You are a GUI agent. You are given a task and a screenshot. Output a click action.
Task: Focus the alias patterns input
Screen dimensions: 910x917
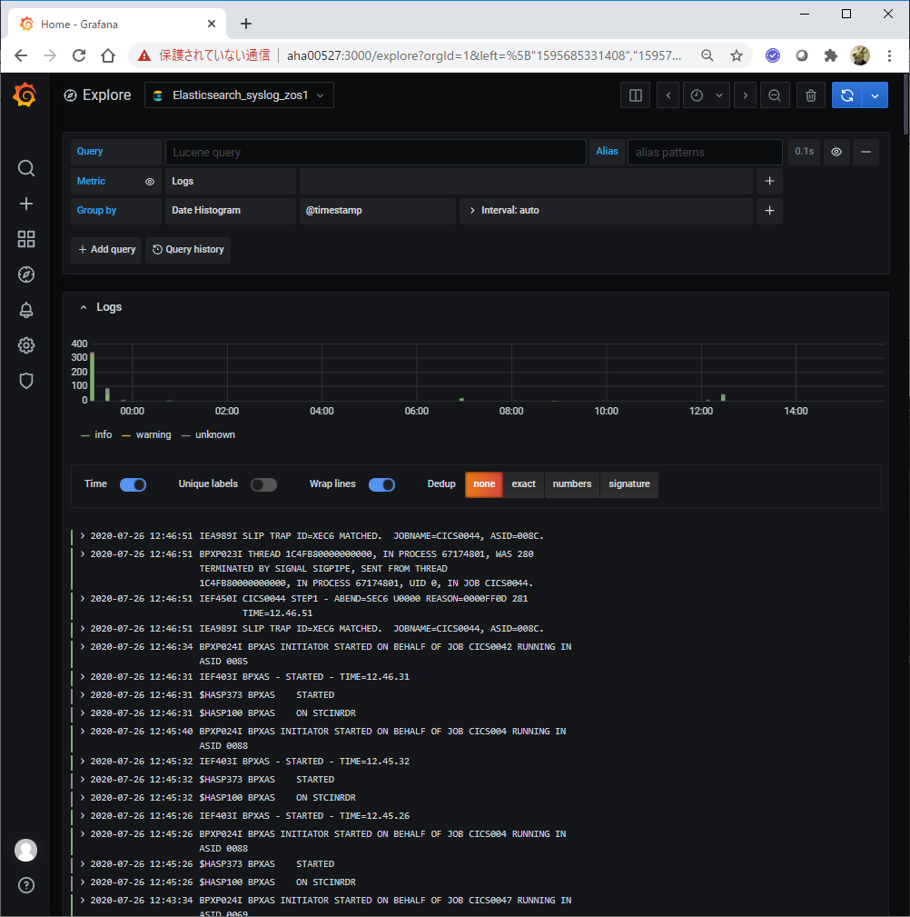pos(705,152)
